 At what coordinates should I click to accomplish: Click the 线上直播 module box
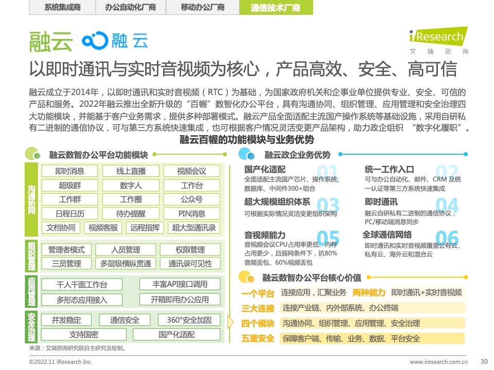tap(131, 171)
